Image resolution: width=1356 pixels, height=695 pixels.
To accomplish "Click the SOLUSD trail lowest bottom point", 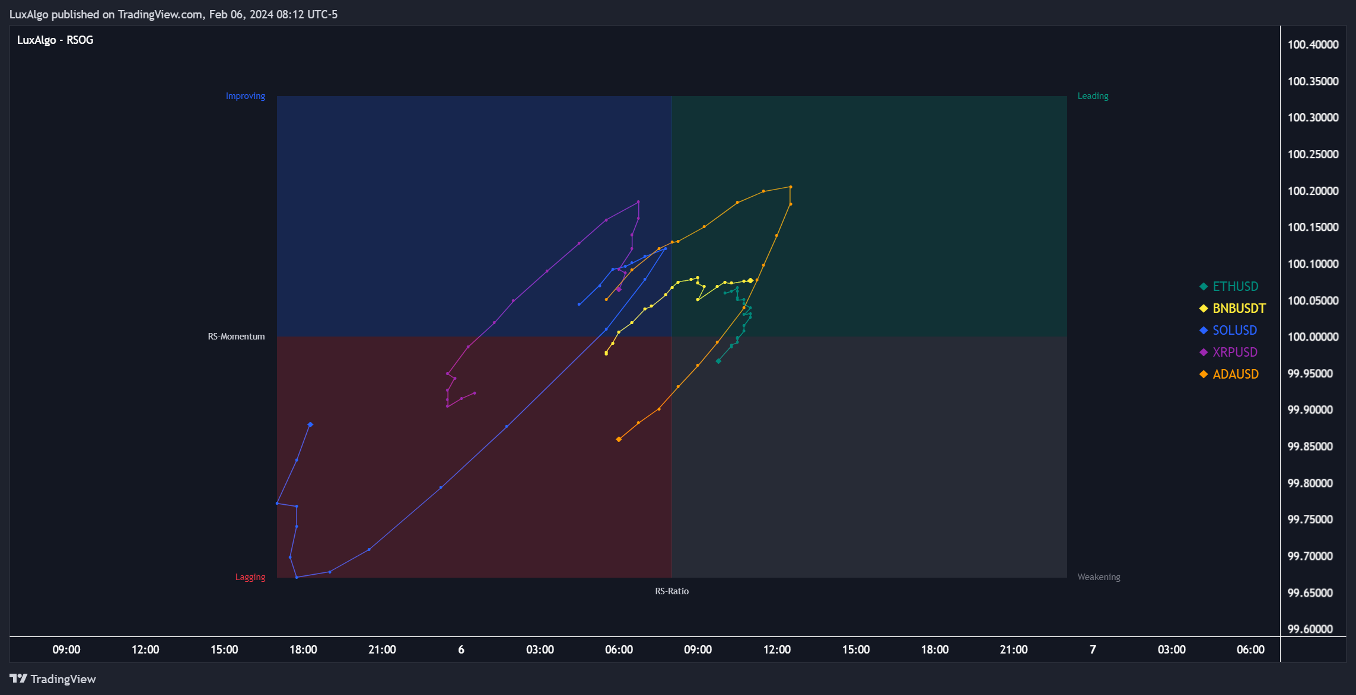I will [297, 578].
